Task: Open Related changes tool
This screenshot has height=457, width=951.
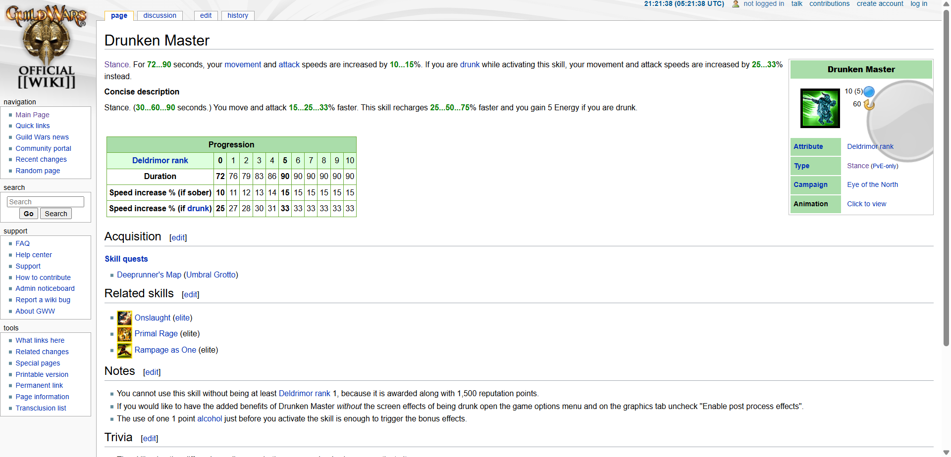Action: tap(42, 352)
